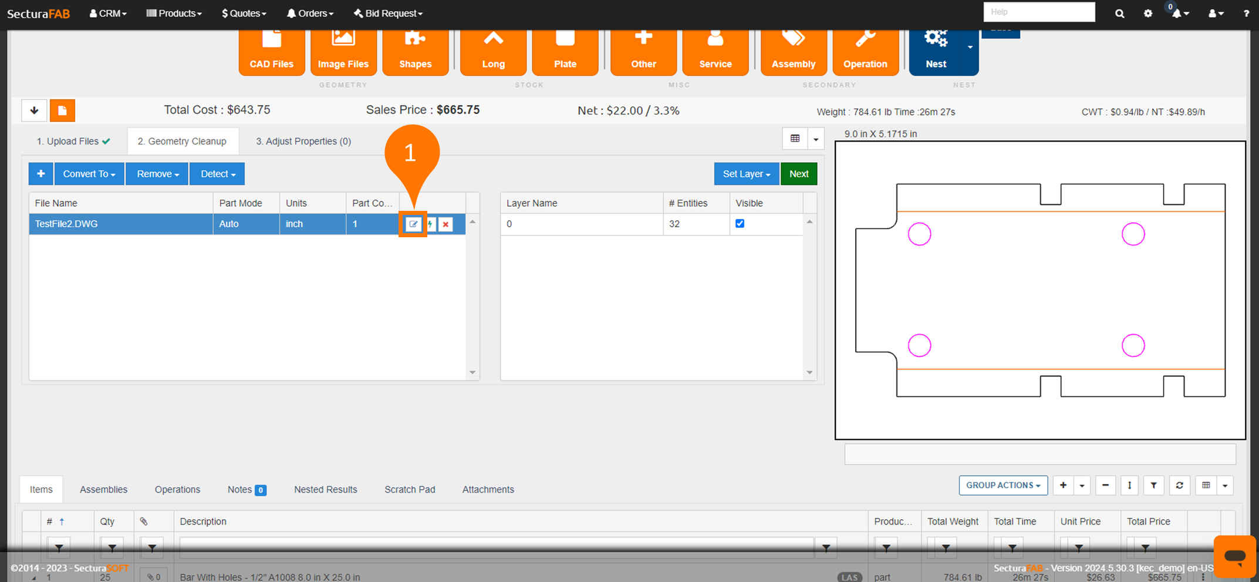The height and width of the screenshot is (582, 1259).
Task: Open the notifications bell menu
Action: [1180, 14]
